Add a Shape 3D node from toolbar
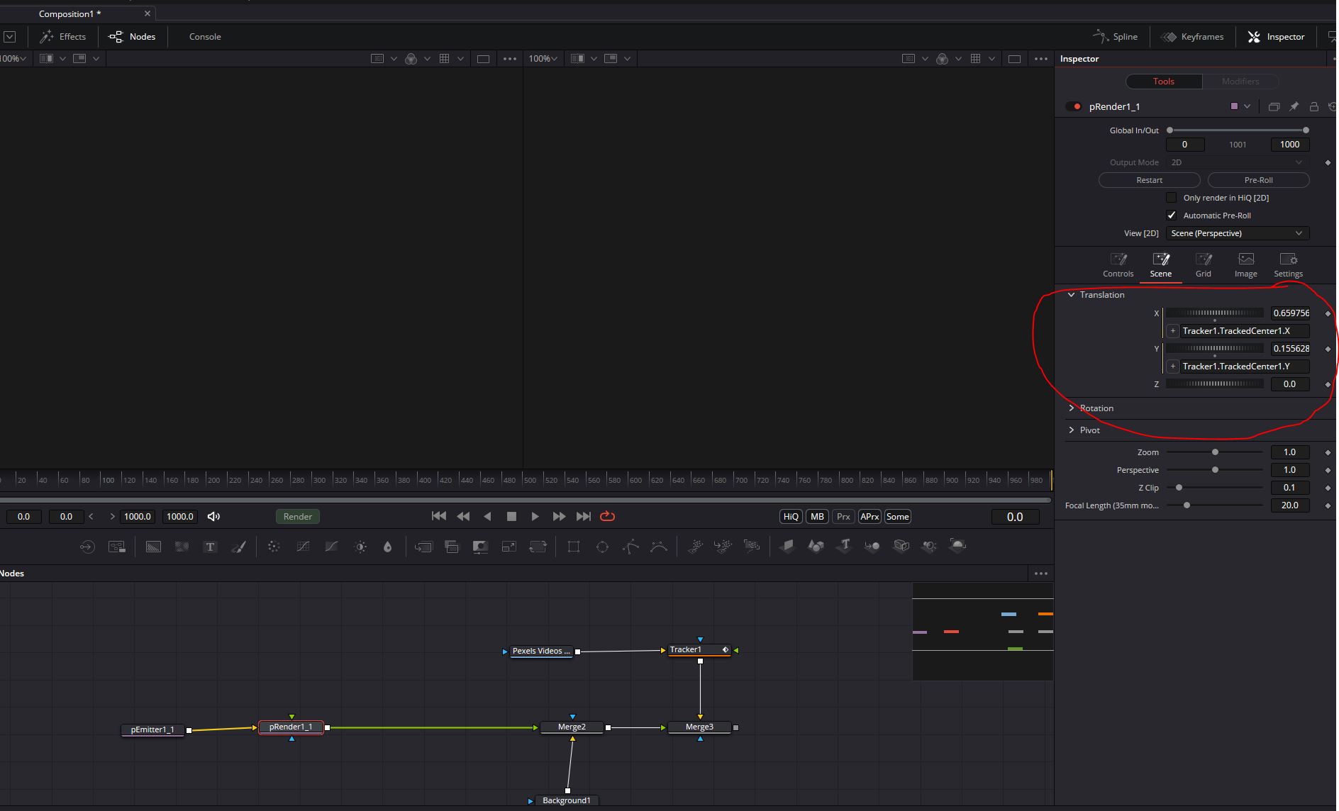The image size is (1339, 811). tap(816, 547)
